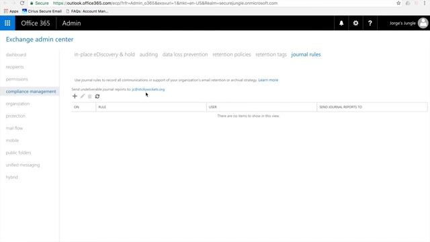
Task: Open organization in left navigation
Action: pos(17,104)
